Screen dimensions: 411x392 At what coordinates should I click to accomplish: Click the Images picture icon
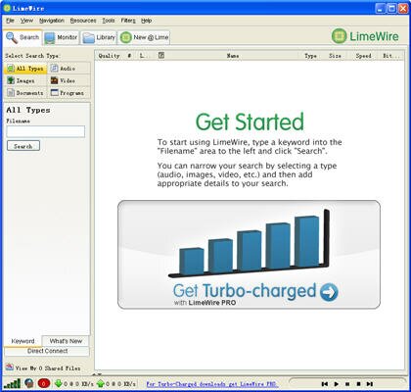tap(11, 80)
